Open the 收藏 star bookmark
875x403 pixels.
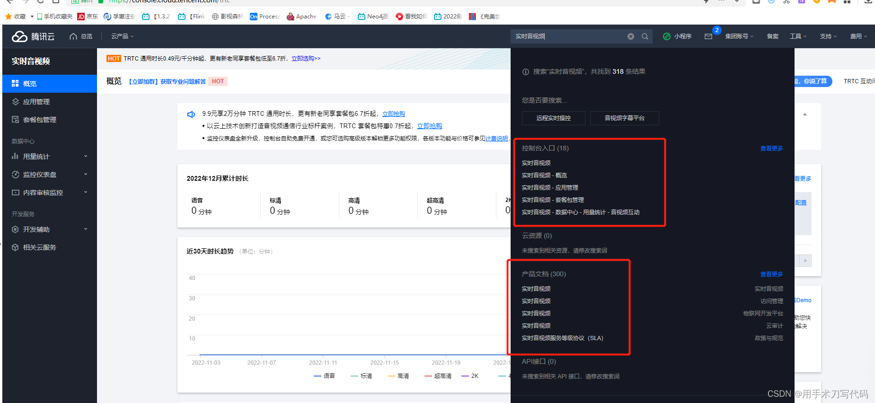click(16, 17)
